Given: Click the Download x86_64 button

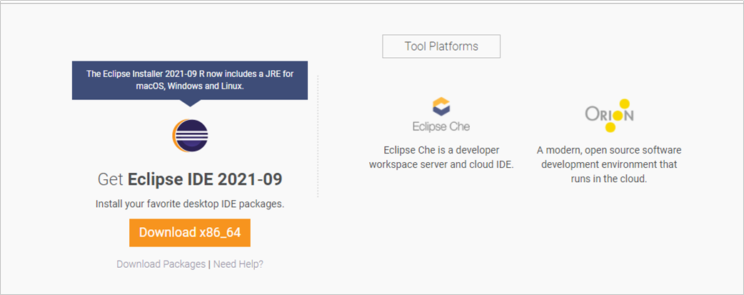Looking at the screenshot, I should [190, 233].
